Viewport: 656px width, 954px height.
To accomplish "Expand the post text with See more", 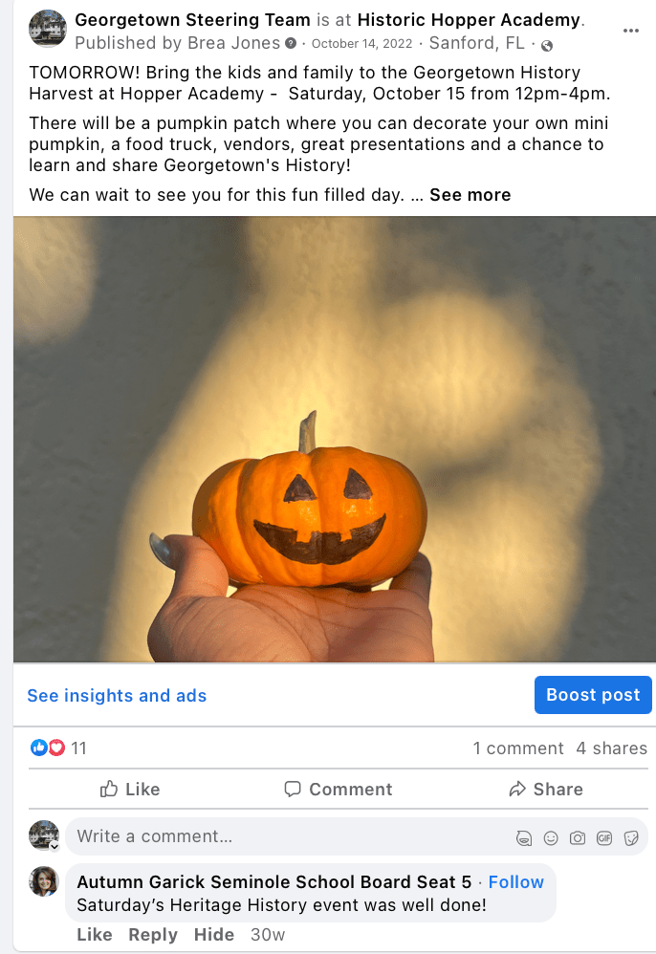I will 470,195.
